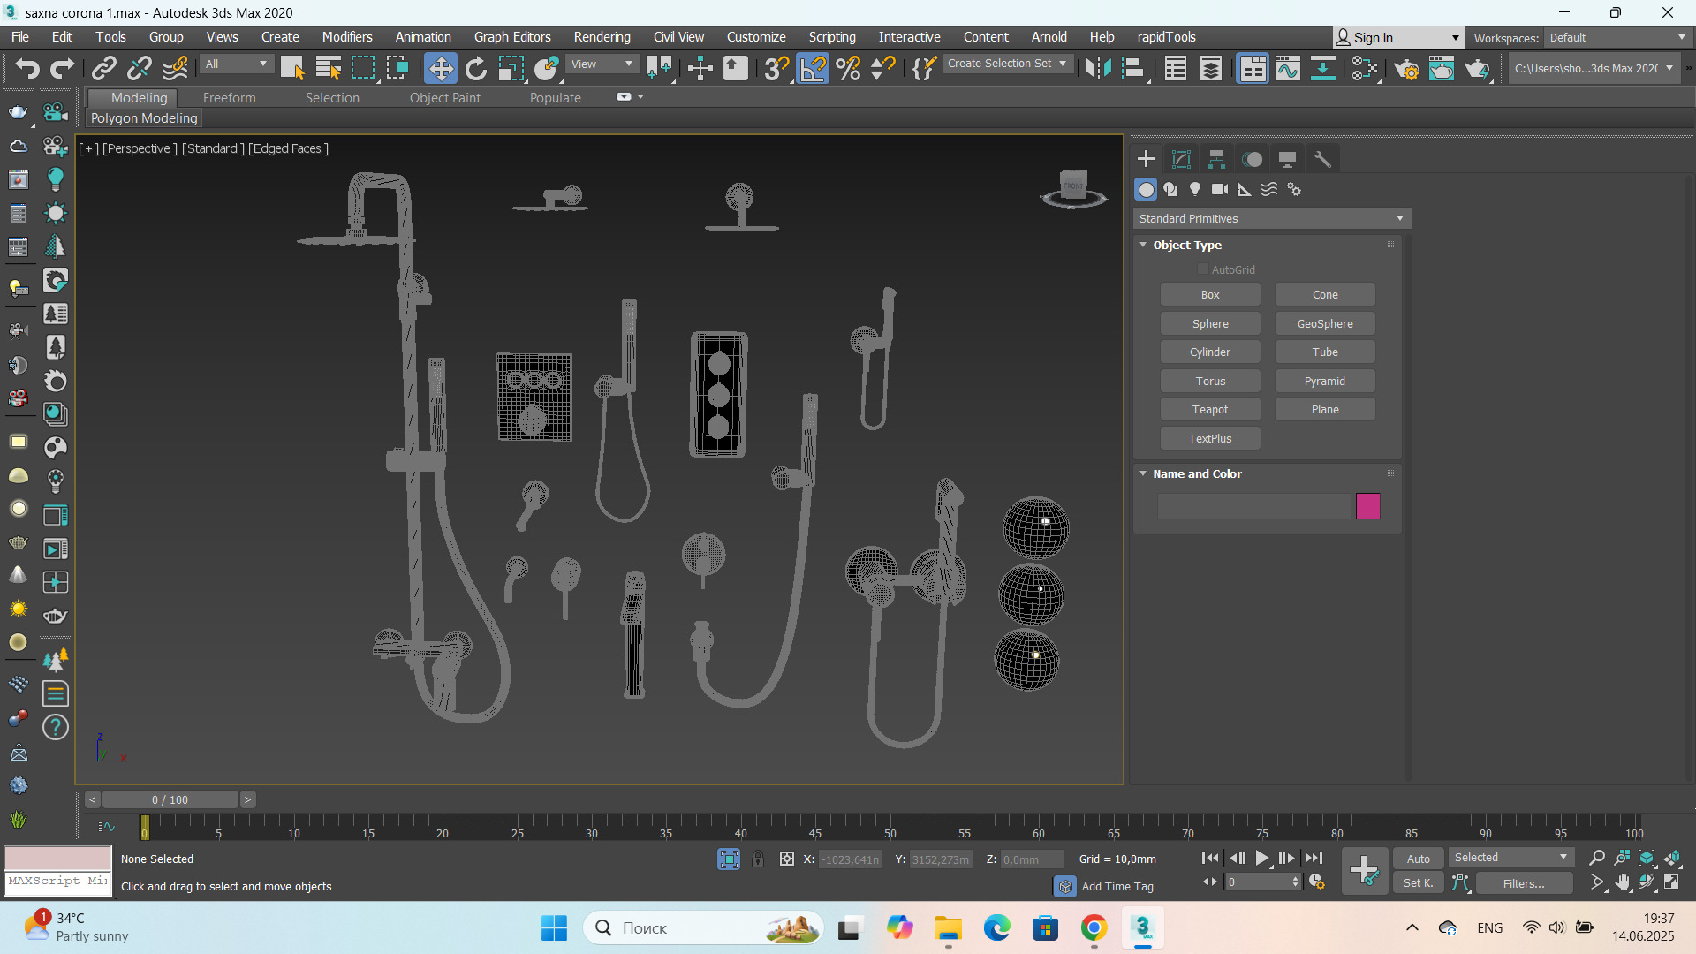
Task: Click the Maximize Viewport Toggle icon
Action: click(x=1672, y=882)
